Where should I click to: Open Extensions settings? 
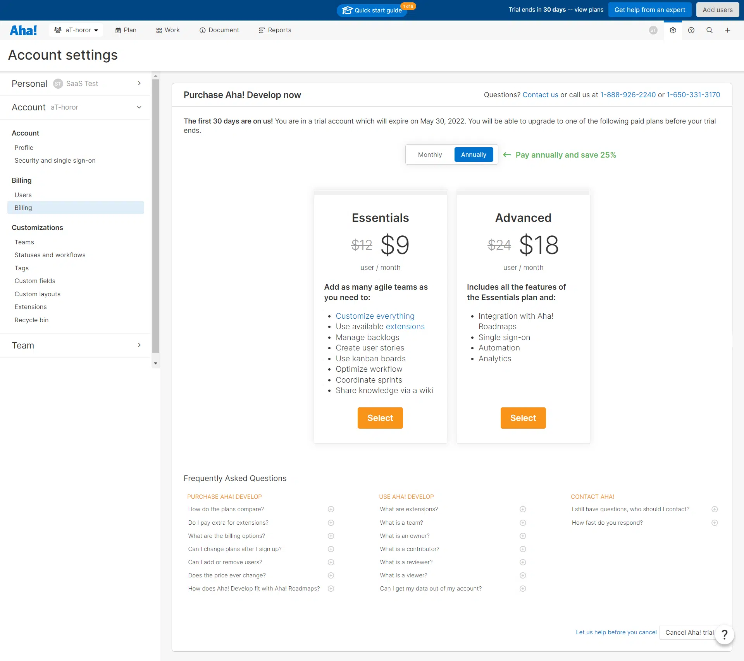[x=31, y=307]
